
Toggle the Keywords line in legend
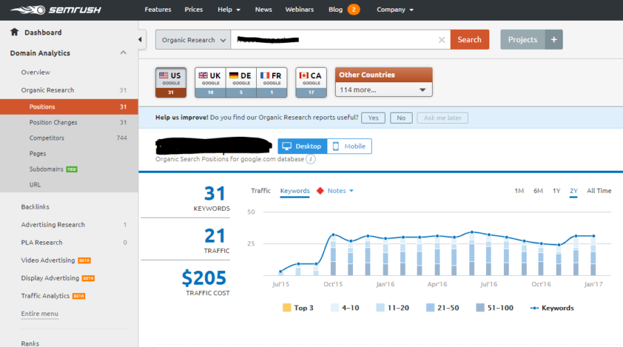coord(552,308)
